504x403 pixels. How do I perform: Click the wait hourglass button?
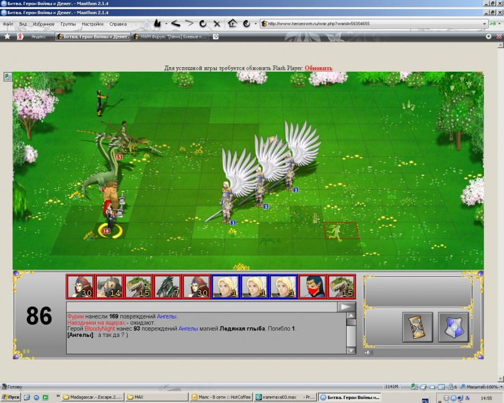(418, 327)
